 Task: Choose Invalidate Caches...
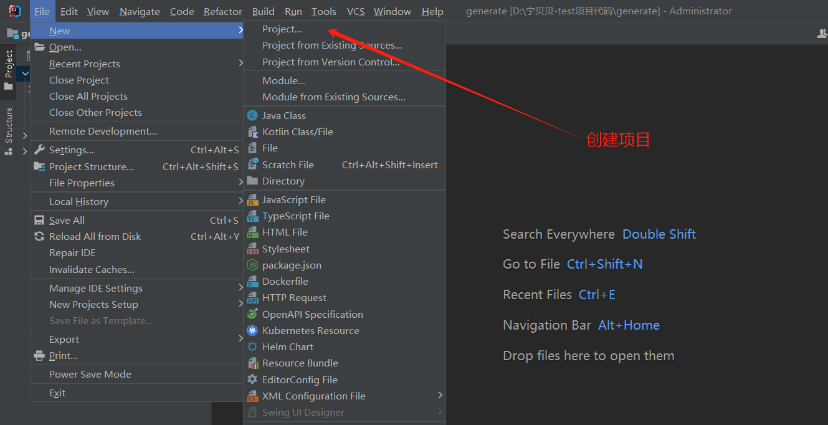[x=136, y=269]
